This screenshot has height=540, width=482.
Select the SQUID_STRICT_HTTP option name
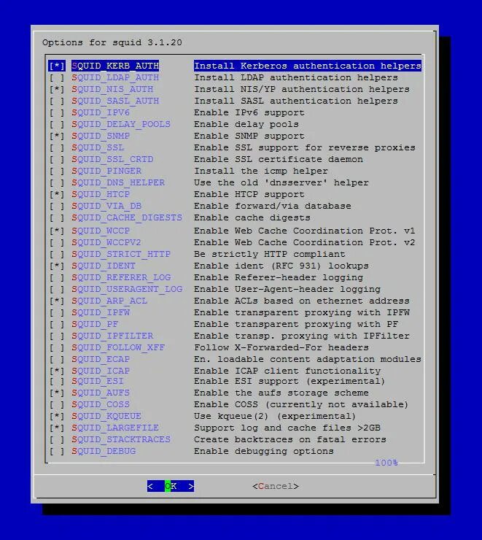click(121, 255)
